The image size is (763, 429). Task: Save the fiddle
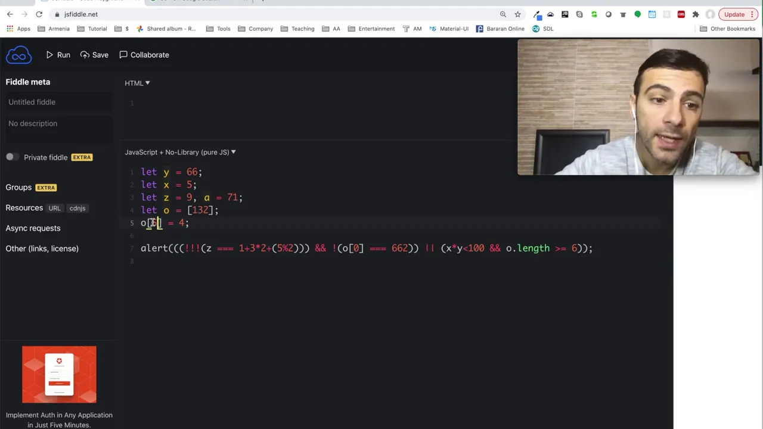pos(94,55)
